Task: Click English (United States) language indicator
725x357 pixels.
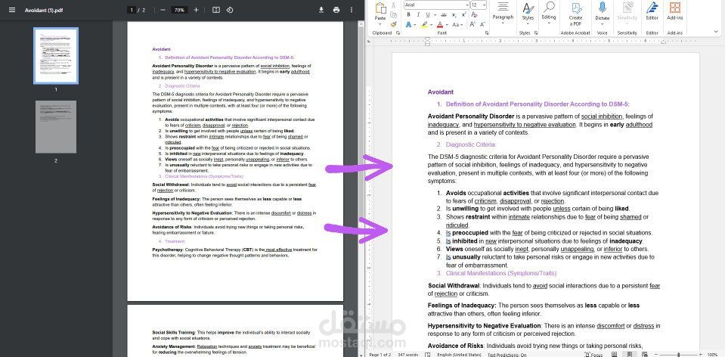Action: [x=459, y=355]
